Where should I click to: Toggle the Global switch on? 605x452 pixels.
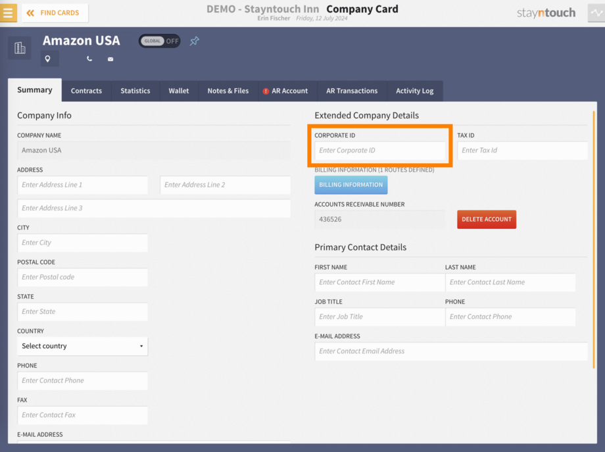tap(159, 41)
